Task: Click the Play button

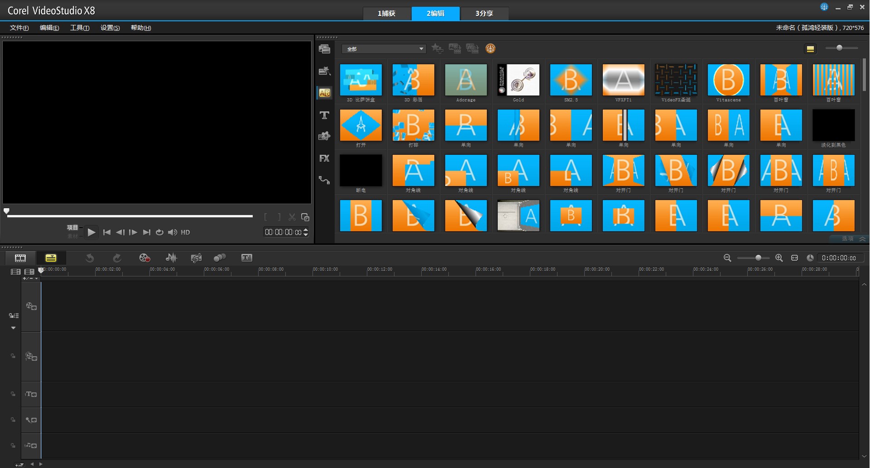Action: tap(91, 233)
